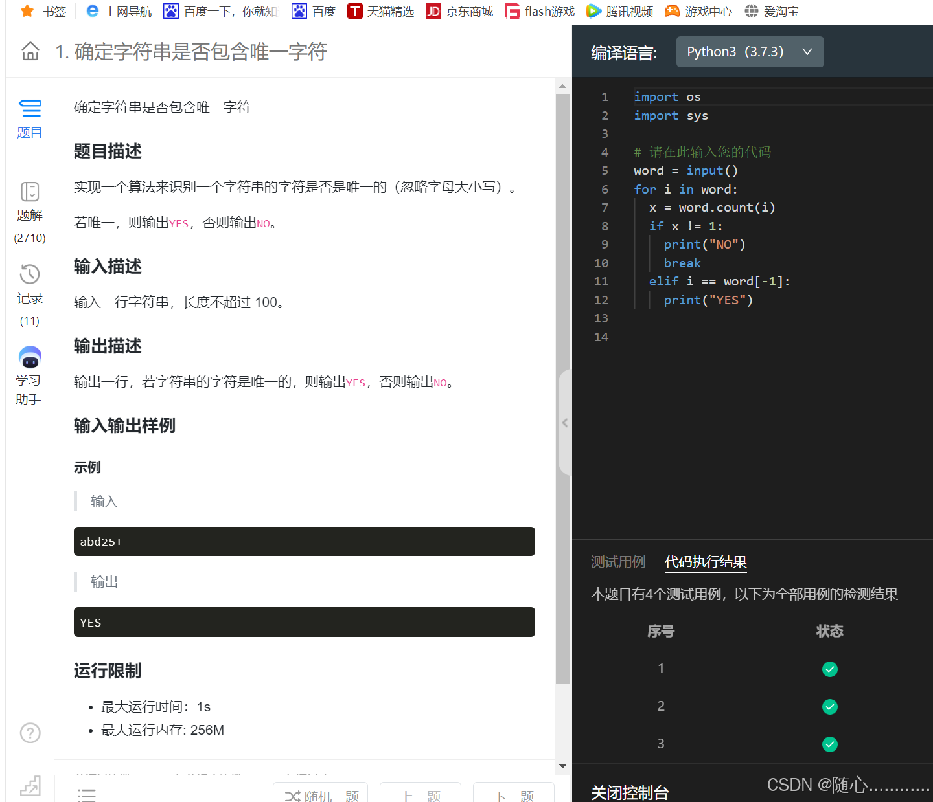Select the 代码执行结果 tab
Image resolution: width=933 pixels, height=802 pixels.
pos(706,562)
